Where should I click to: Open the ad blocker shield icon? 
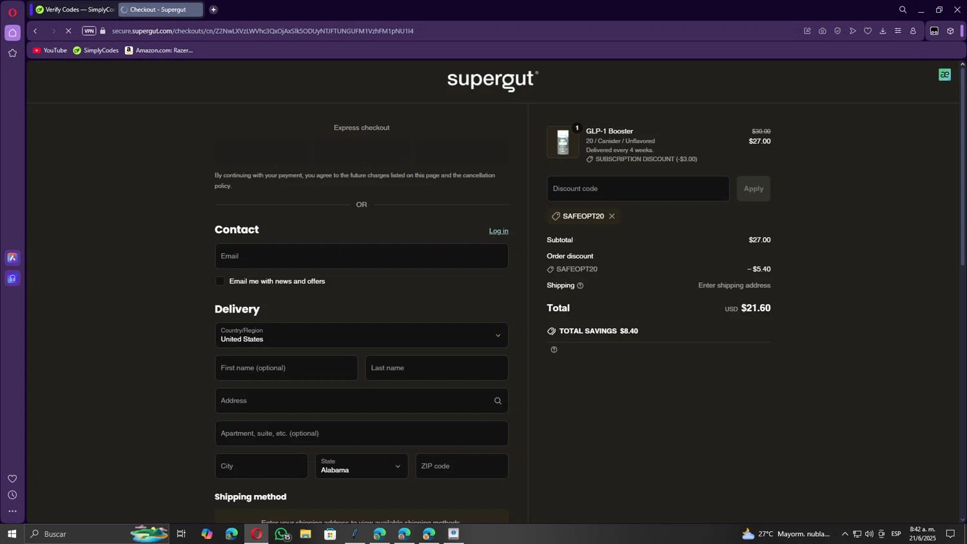point(837,31)
